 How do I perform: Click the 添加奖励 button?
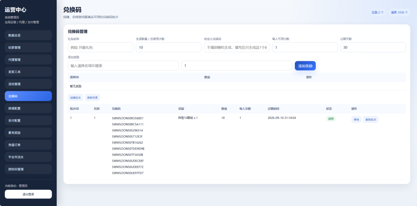click(305, 66)
